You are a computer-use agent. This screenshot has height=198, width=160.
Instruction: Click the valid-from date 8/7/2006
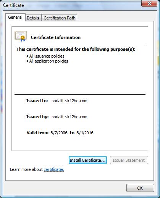(x=59, y=133)
